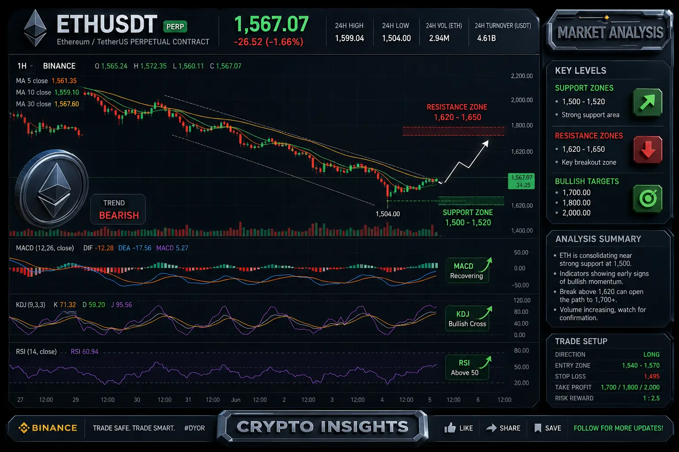
Task: Click the RSI Above 50 signal badge
Action: [x=467, y=367]
